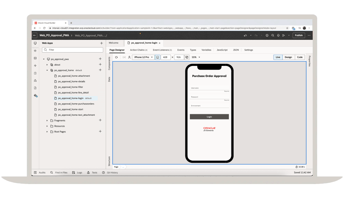The width and height of the screenshot is (344, 206).
Task: Open the JavaScript tab
Action: [222, 50]
